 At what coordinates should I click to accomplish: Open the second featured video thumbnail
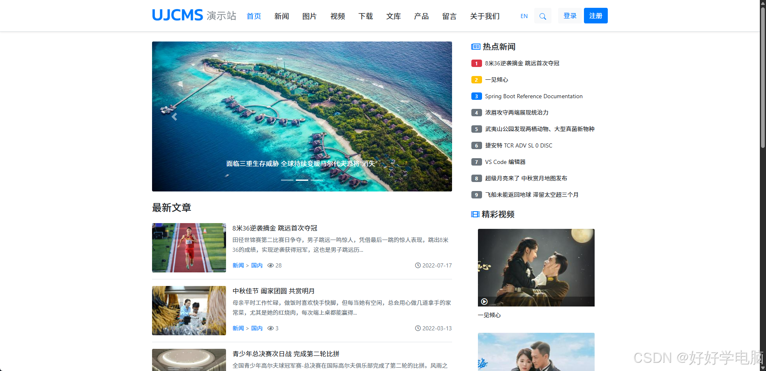536,352
